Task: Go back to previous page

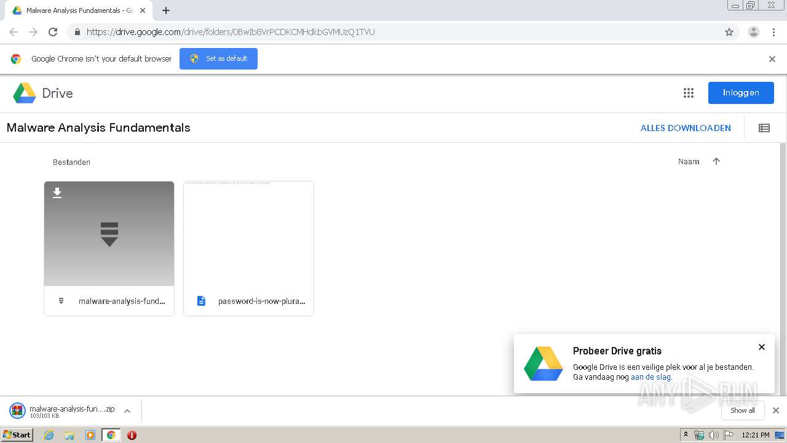Action: click(x=14, y=32)
